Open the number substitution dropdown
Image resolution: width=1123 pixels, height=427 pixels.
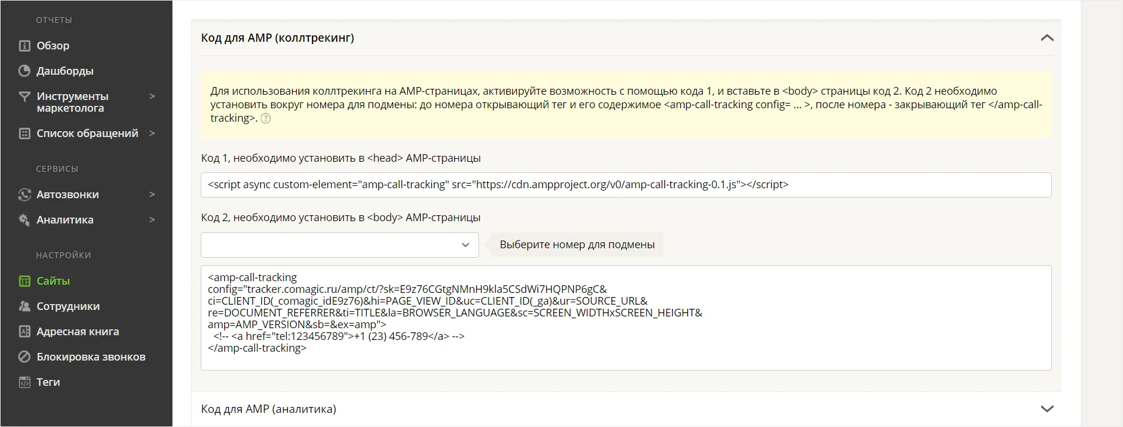tap(340, 245)
